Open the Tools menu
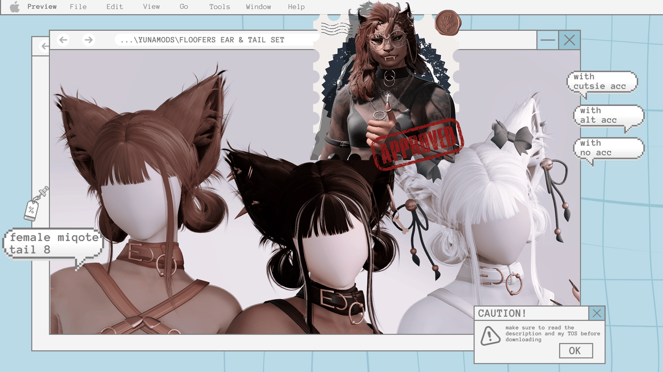The width and height of the screenshot is (663, 372). tap(220, 7)
